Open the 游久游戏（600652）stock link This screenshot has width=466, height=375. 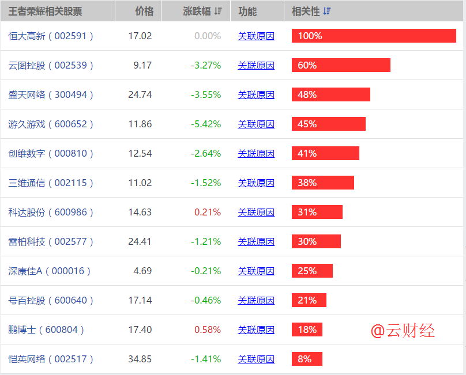click(x=51, y=124)
